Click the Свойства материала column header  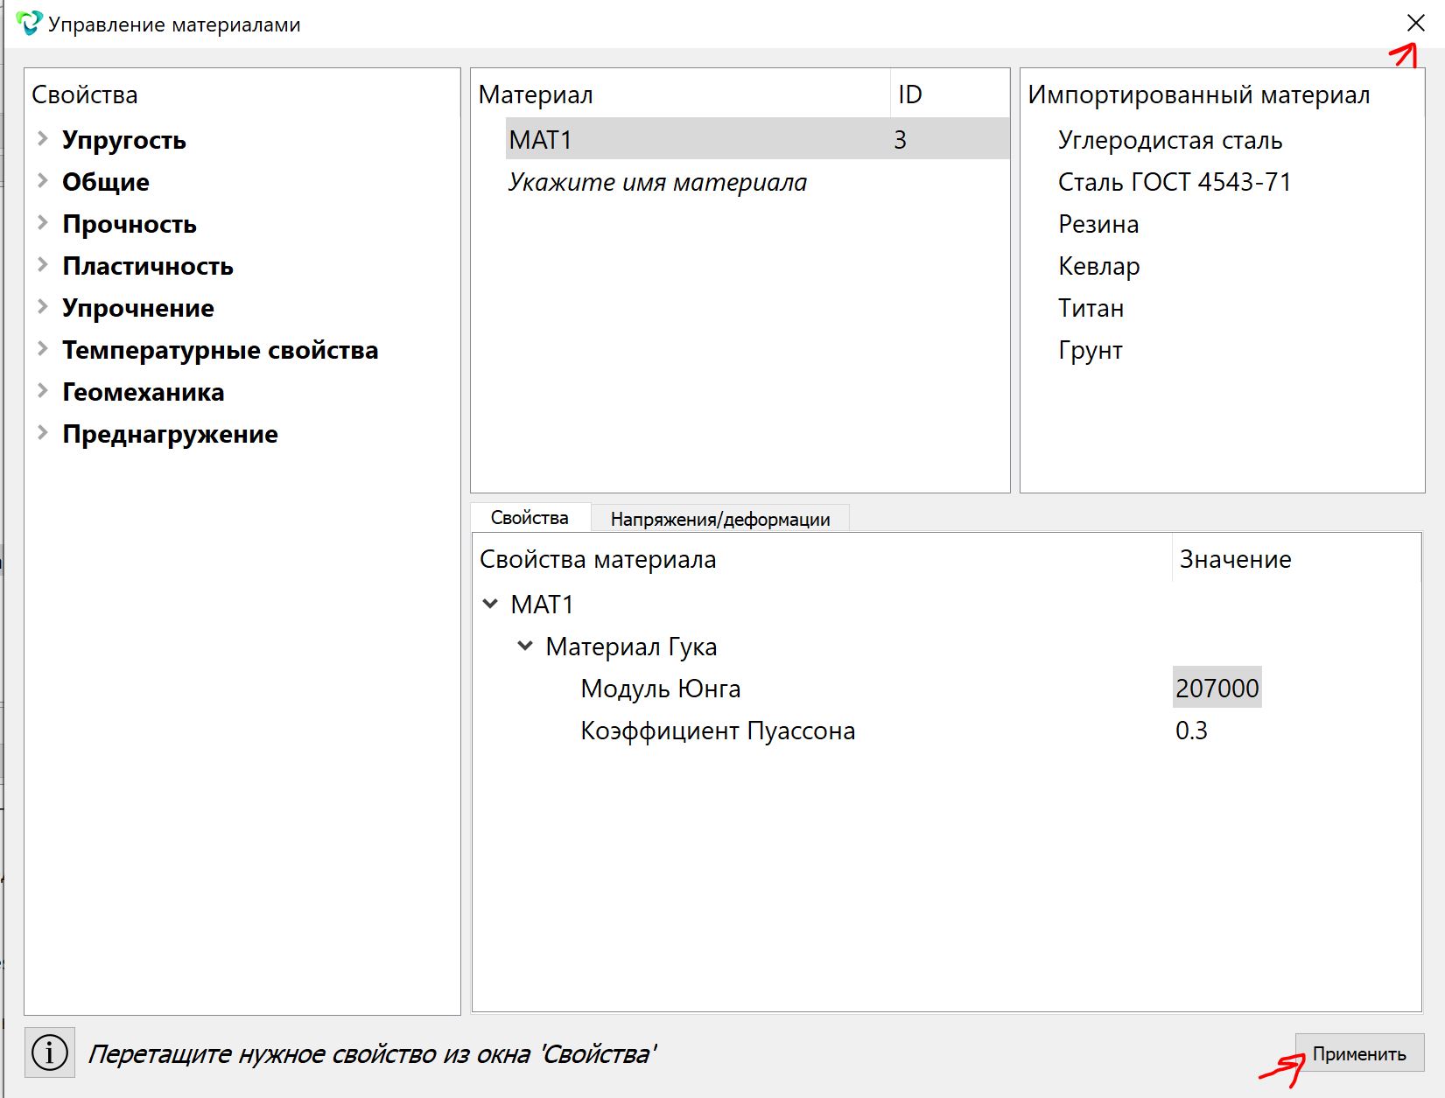tap(822, 559)
